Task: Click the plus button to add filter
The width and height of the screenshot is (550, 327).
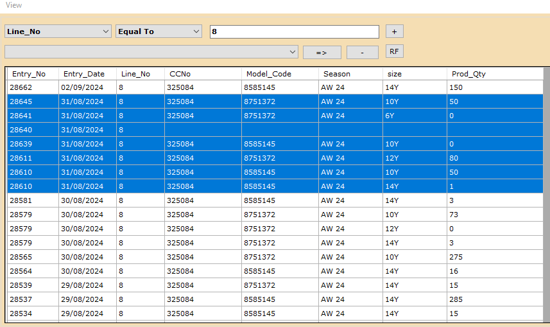Action: tap(394, 31)
